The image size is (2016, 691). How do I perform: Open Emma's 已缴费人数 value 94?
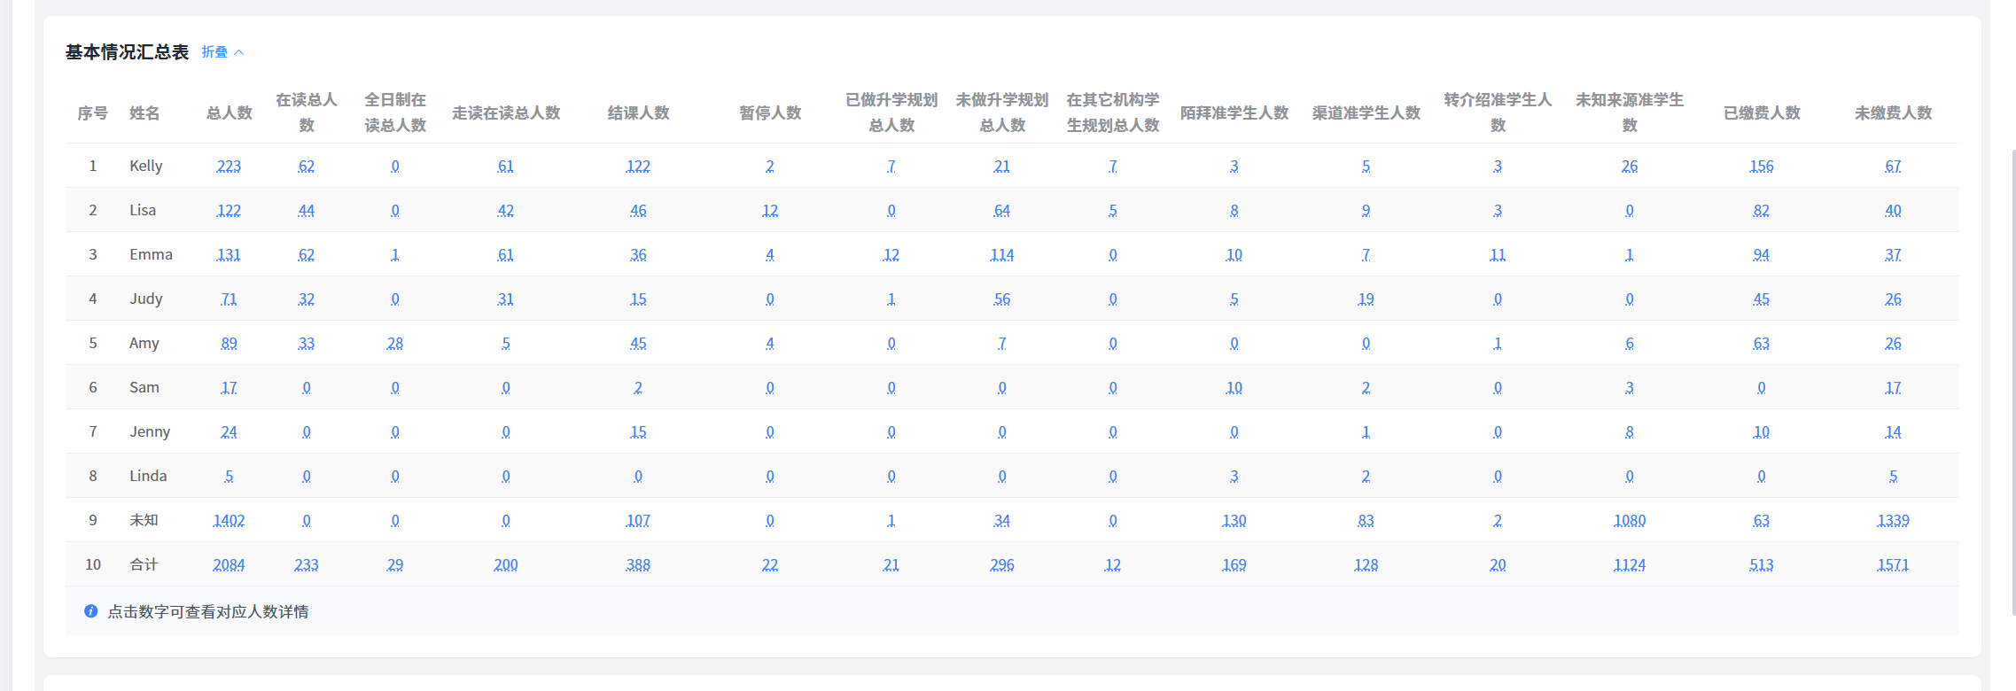(x=1761, y=254)
